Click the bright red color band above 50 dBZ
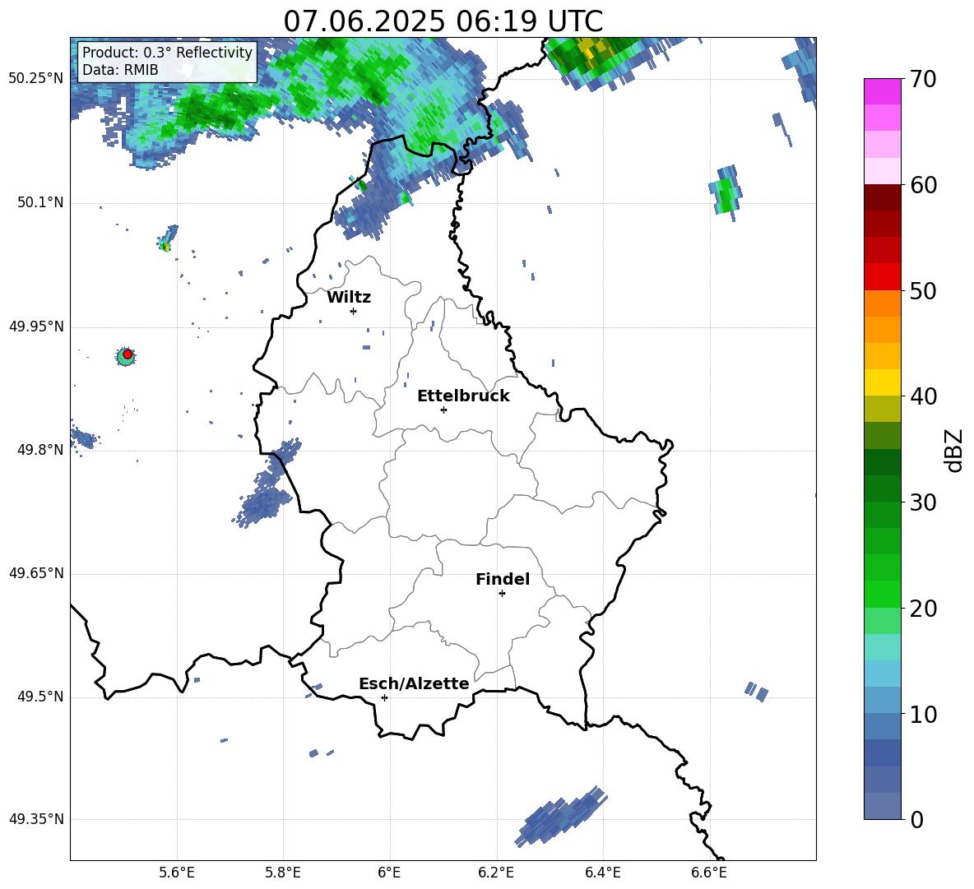Viewport: 974px width, 889px height. pyautogui.click(x=882, y=276)
